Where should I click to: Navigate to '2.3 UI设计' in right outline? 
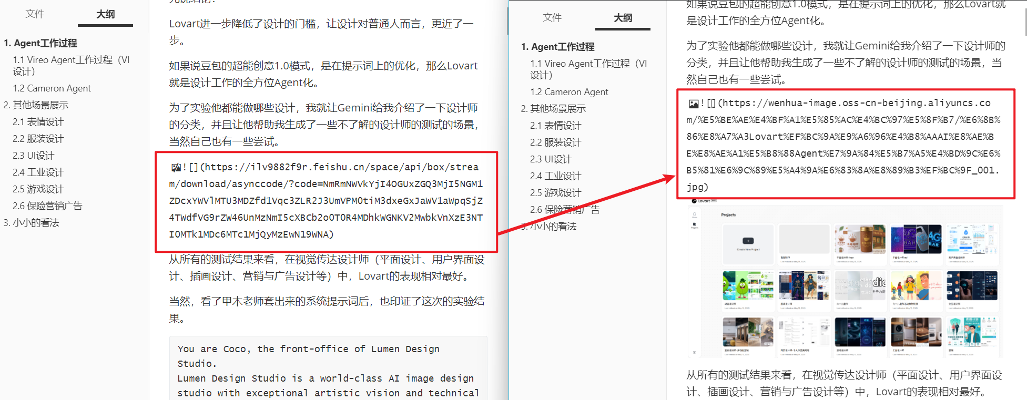551,159
